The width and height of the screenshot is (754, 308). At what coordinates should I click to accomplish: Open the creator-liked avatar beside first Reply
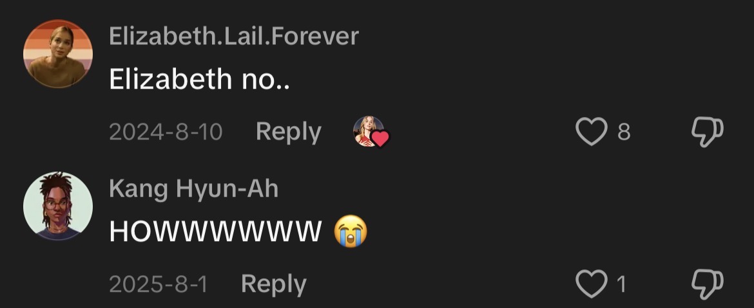[369, 131]
